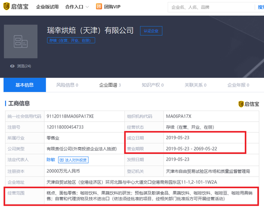
Task: Click the 启信宝 shield watermark icon
Action: coord(241,104)
